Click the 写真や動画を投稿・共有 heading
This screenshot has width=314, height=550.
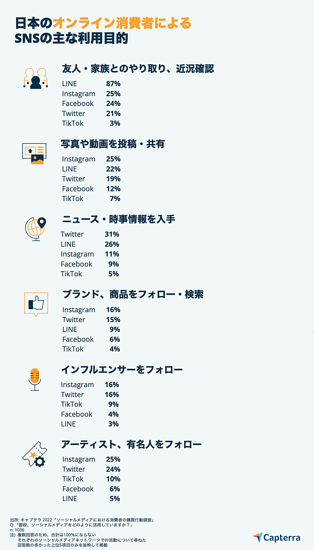[x=113, y=144]
